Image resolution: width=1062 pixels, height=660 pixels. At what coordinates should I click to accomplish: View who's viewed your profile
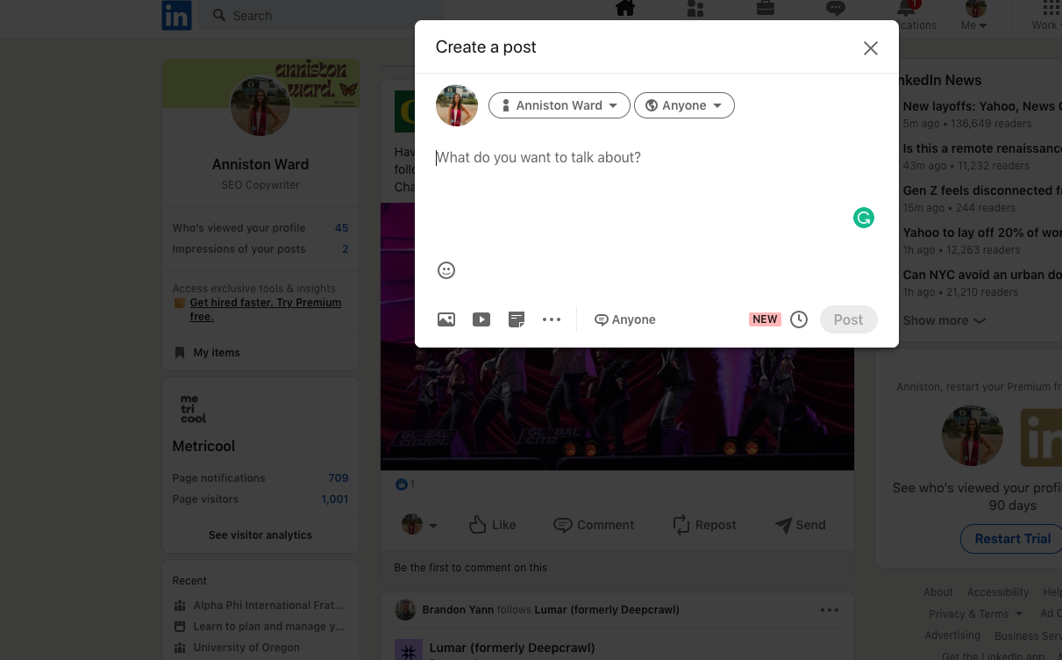click(260, 228)
